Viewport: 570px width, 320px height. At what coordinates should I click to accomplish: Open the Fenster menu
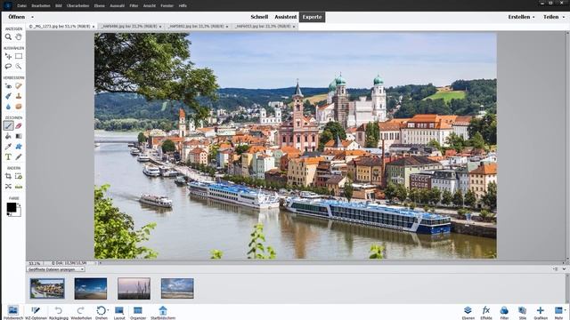coord(167,6)
